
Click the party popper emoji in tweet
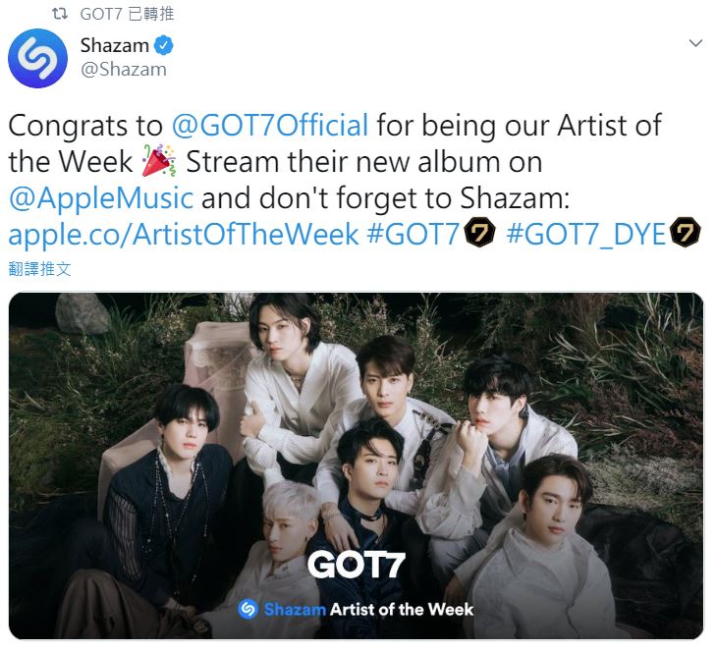(158, 161)
